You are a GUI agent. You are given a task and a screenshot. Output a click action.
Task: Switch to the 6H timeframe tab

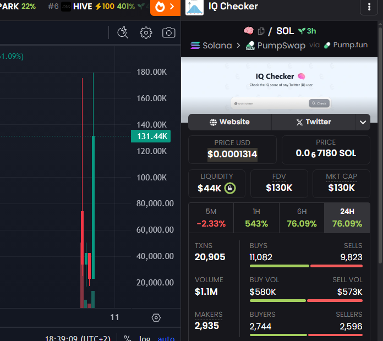pos(301,218)
